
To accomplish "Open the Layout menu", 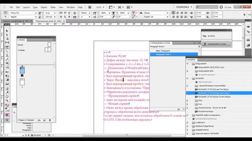I will click(26, 7).
